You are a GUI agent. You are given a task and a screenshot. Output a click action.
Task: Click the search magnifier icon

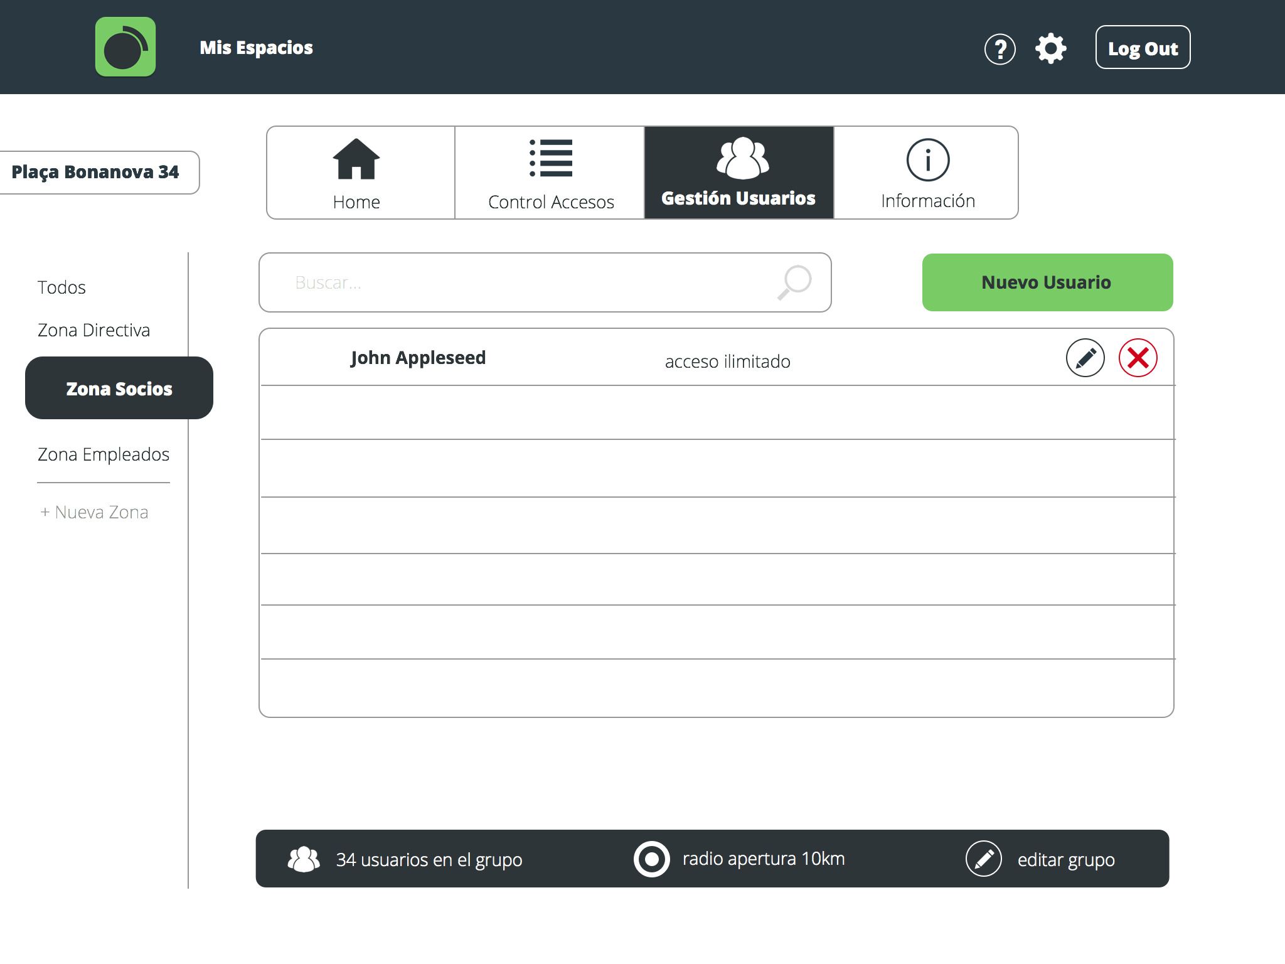pyautogui.click(x=794, y=282)
